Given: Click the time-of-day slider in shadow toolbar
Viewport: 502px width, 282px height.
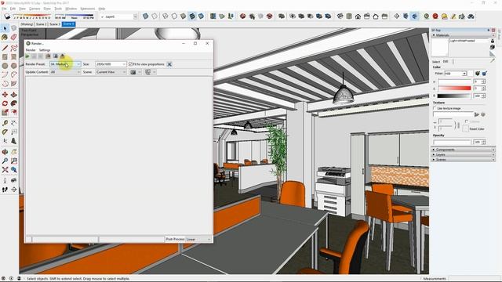Looking at the screenshot, I should click(x=75, y=16).
